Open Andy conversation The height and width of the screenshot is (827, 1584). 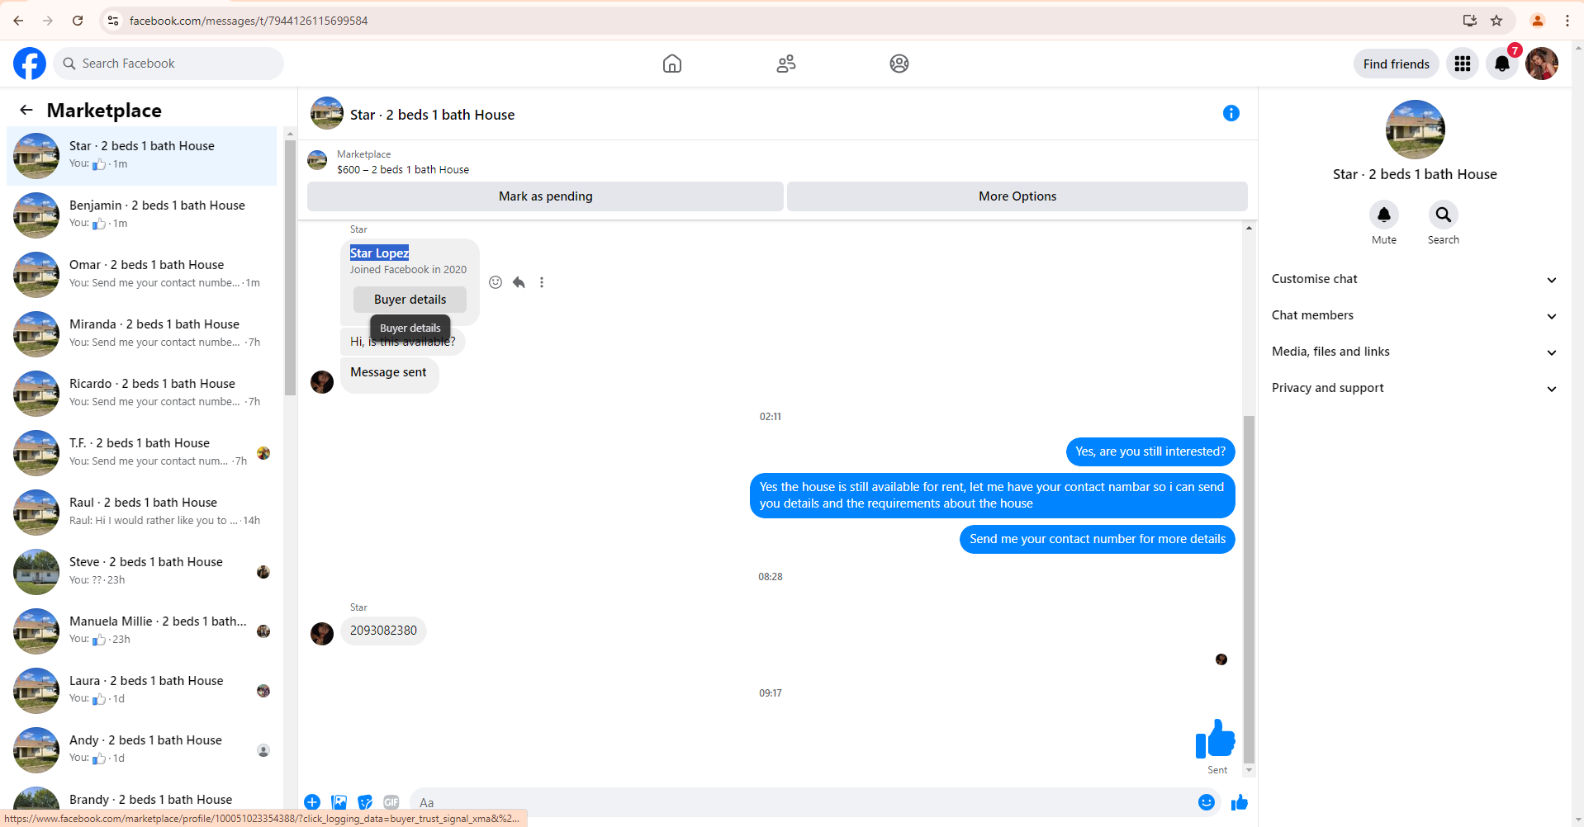pos(142,750)
